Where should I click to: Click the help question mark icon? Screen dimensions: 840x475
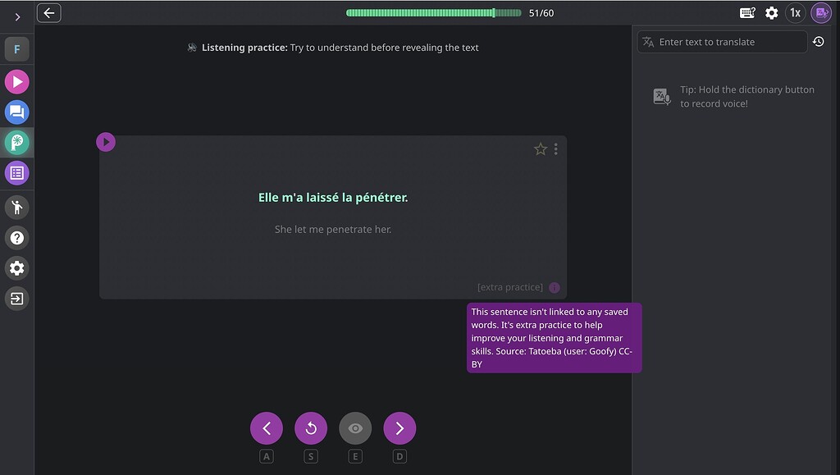pos(17,238)
